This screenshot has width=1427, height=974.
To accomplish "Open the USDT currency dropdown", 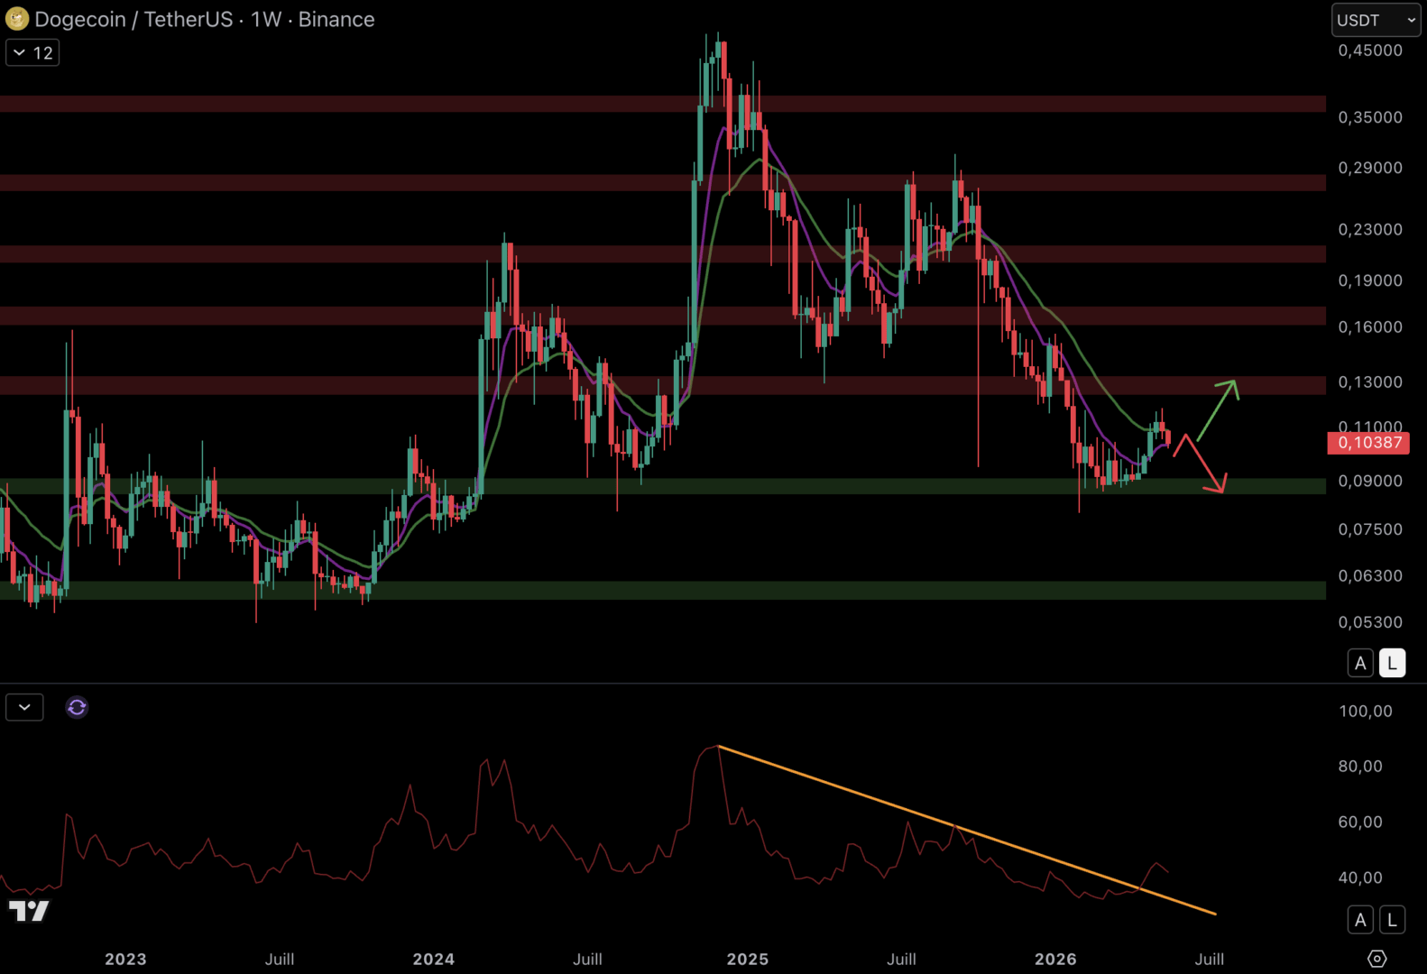I will point(1376,20).
